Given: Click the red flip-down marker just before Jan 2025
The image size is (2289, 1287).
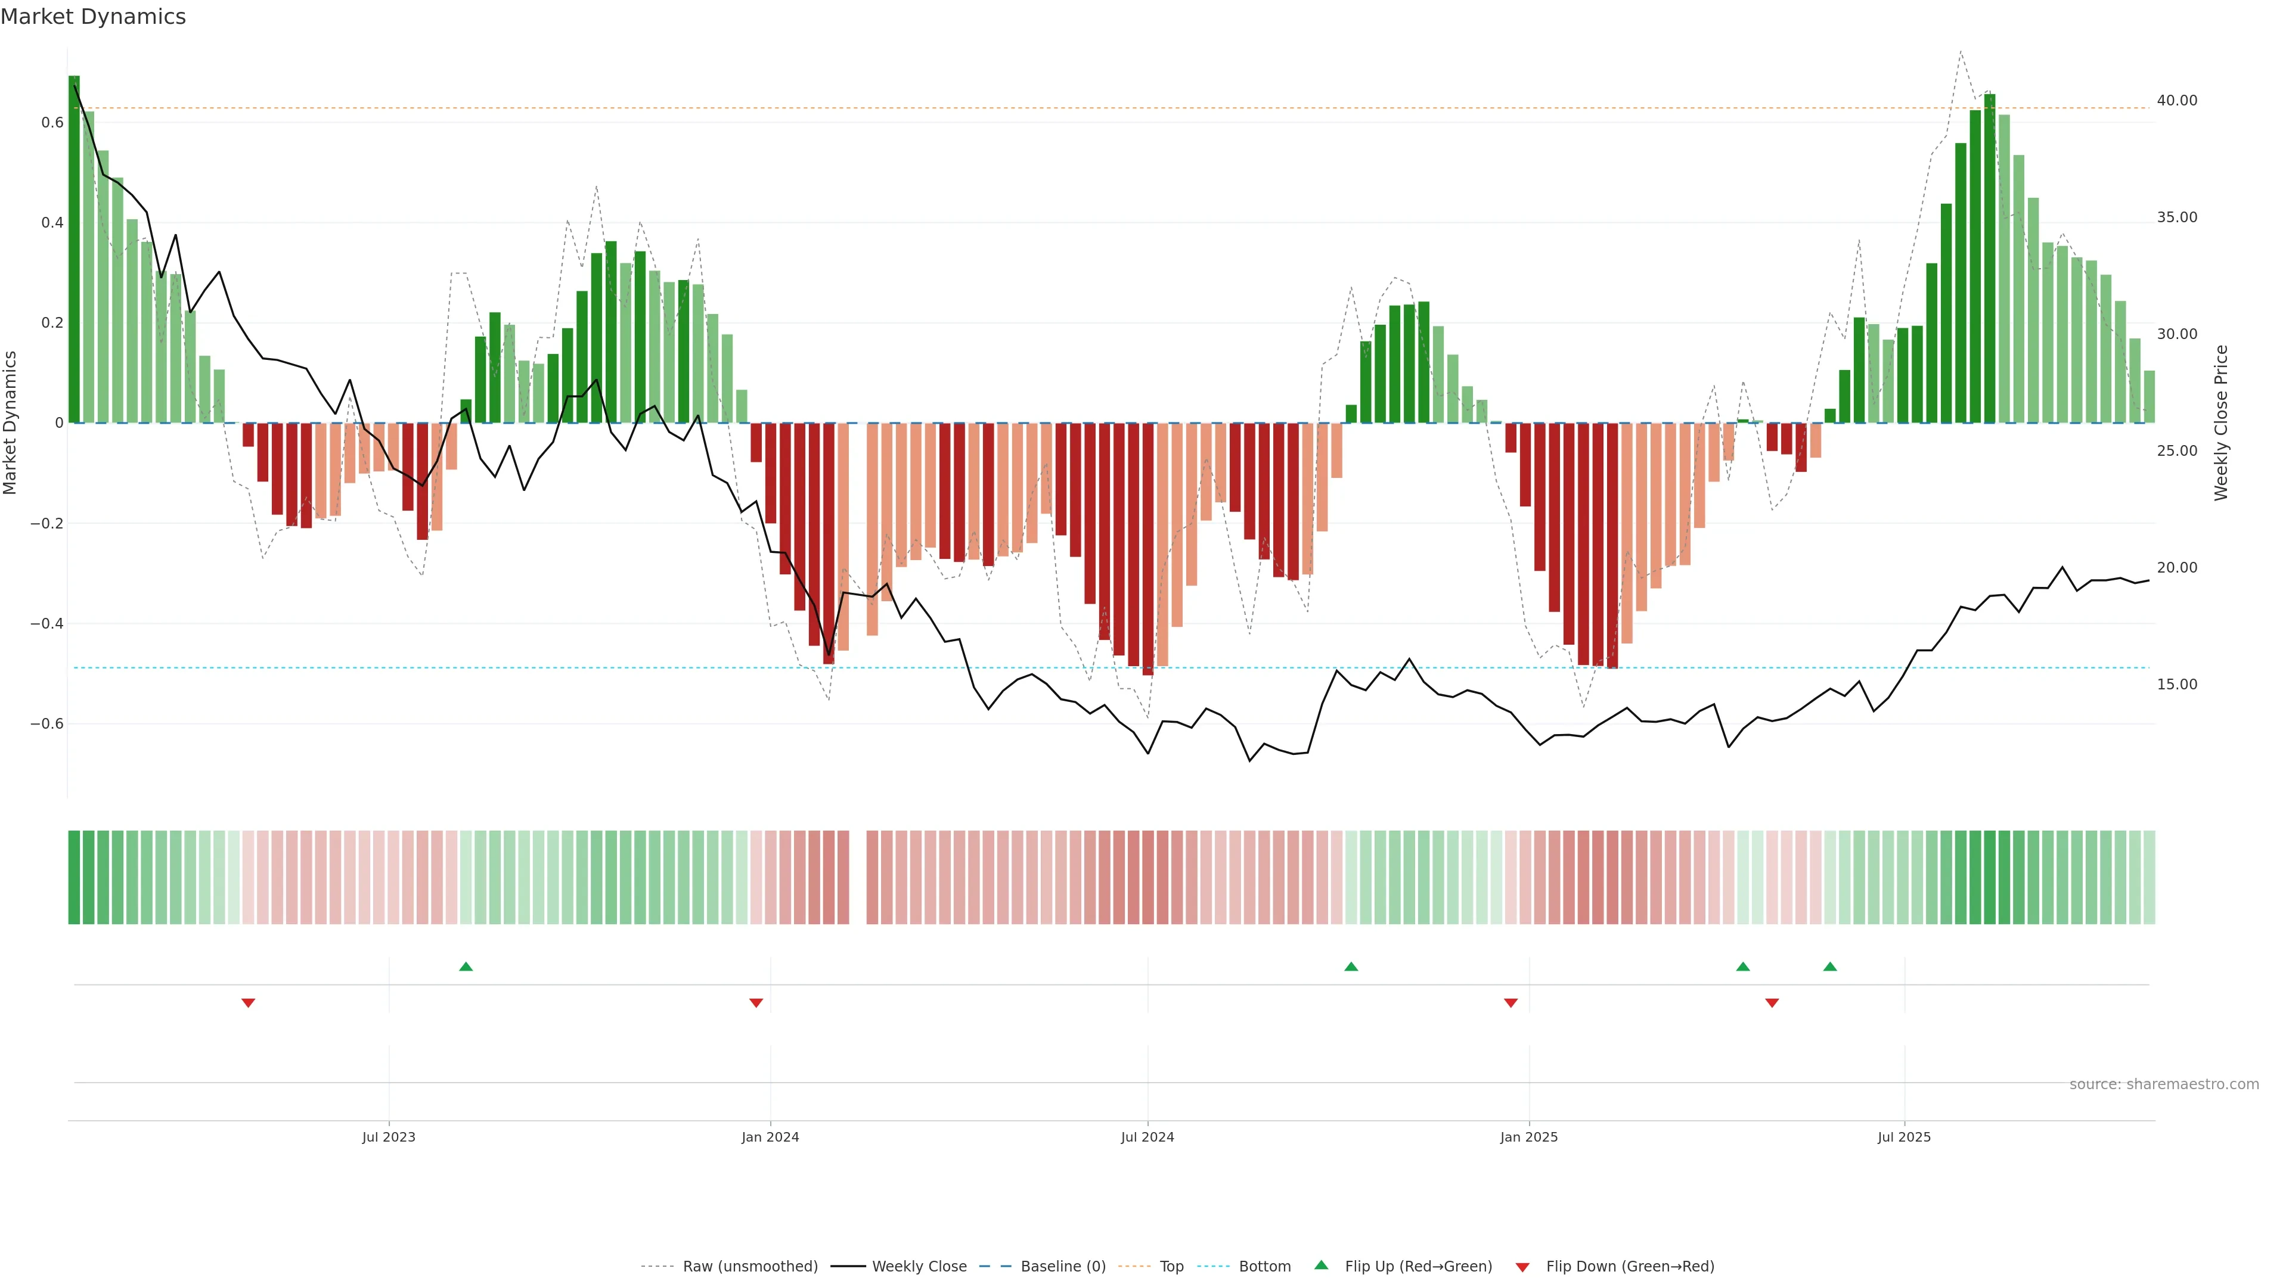Looking at the screenshot, I should click(1511, 1003).
